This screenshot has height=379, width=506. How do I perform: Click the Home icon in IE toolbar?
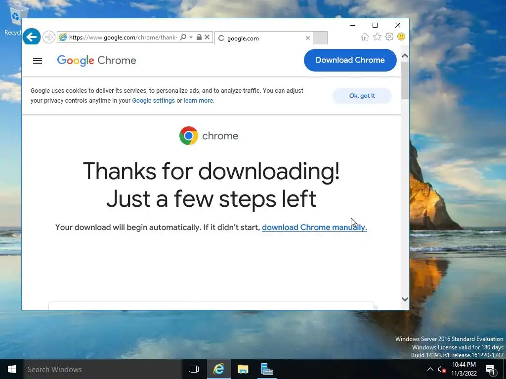[365, 37]
